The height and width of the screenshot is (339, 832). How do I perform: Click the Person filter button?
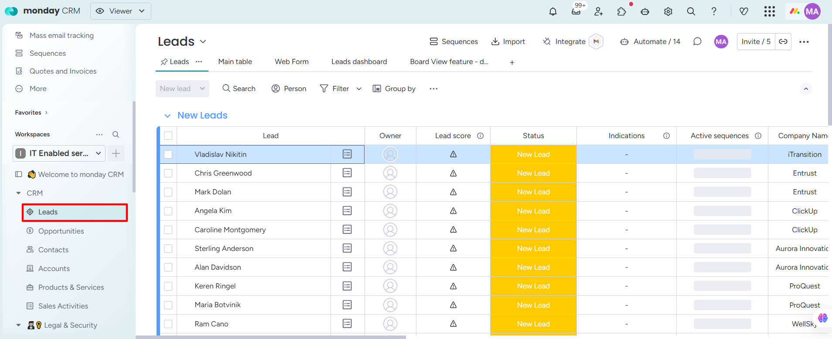[289, 89]
